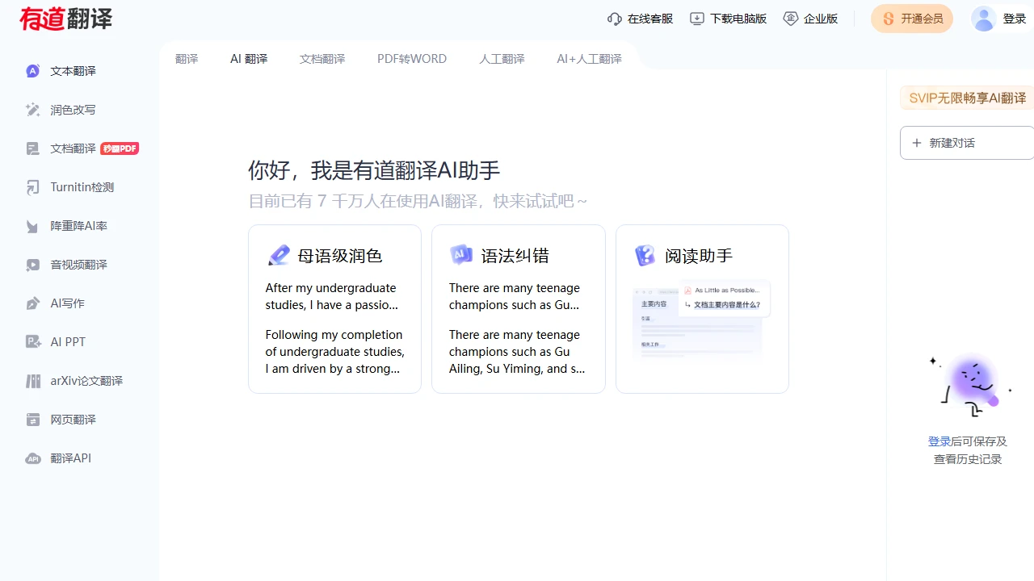
Task: Click 新建对话 to start new chat
Action: coord(966,143)
